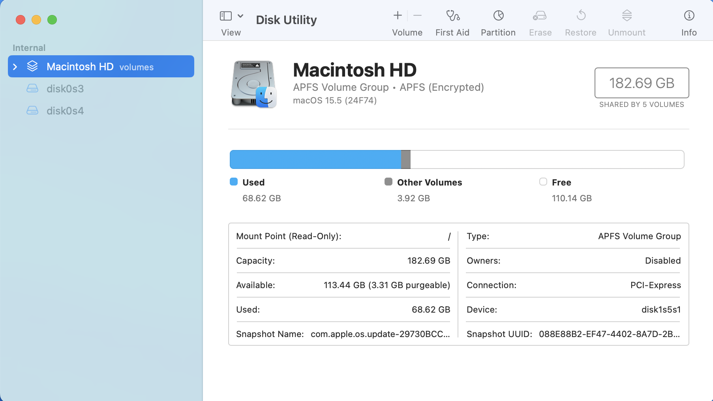The width and height of the screenshot is (713, 401).
Task: Select disk0s3 in the sidebar
Action: click(65, 89)
